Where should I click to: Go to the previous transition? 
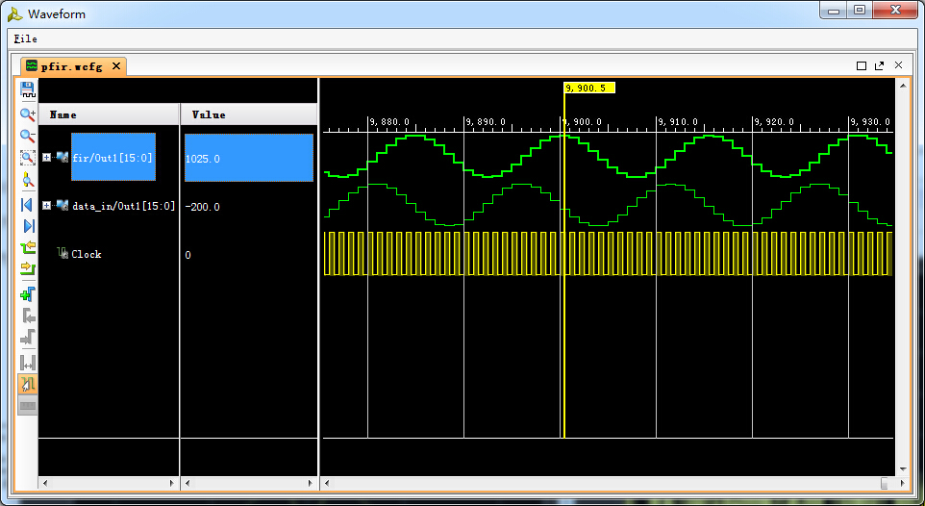click(28, 248)
